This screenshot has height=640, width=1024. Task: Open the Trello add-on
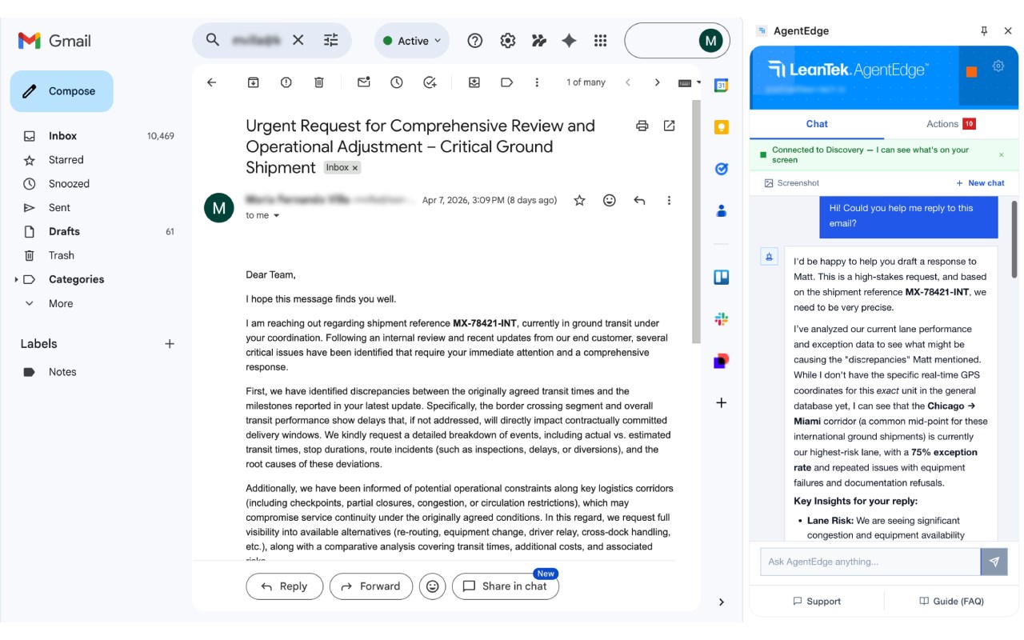pos(722,278)
